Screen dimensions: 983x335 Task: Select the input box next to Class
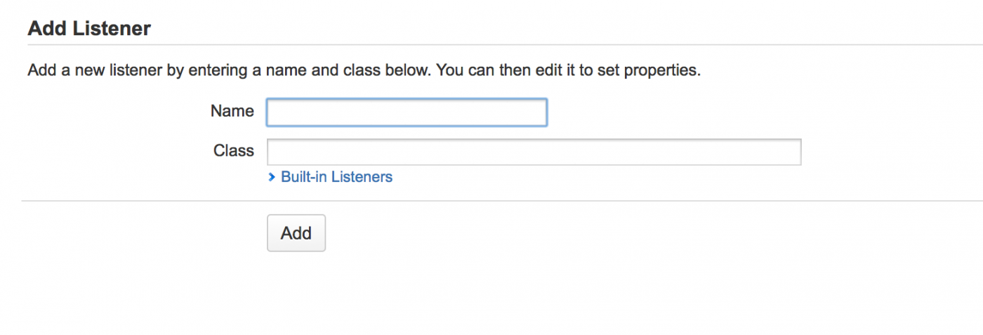pyautogui.click(x=534, y=152)
